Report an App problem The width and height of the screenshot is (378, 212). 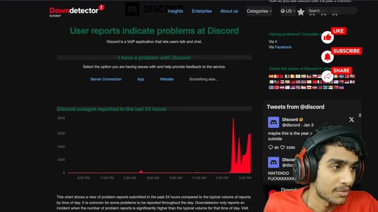coord(141,79)
